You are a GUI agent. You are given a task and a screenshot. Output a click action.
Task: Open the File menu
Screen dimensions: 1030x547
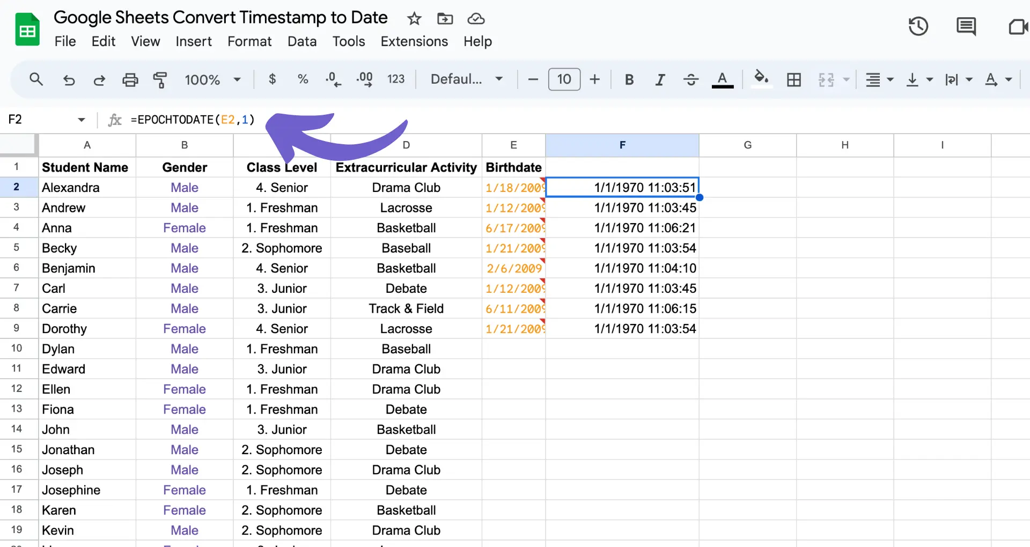(65, 41)
